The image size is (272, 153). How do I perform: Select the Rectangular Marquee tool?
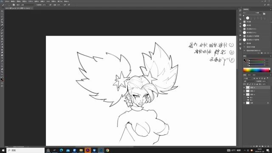(x=2, y=14)
